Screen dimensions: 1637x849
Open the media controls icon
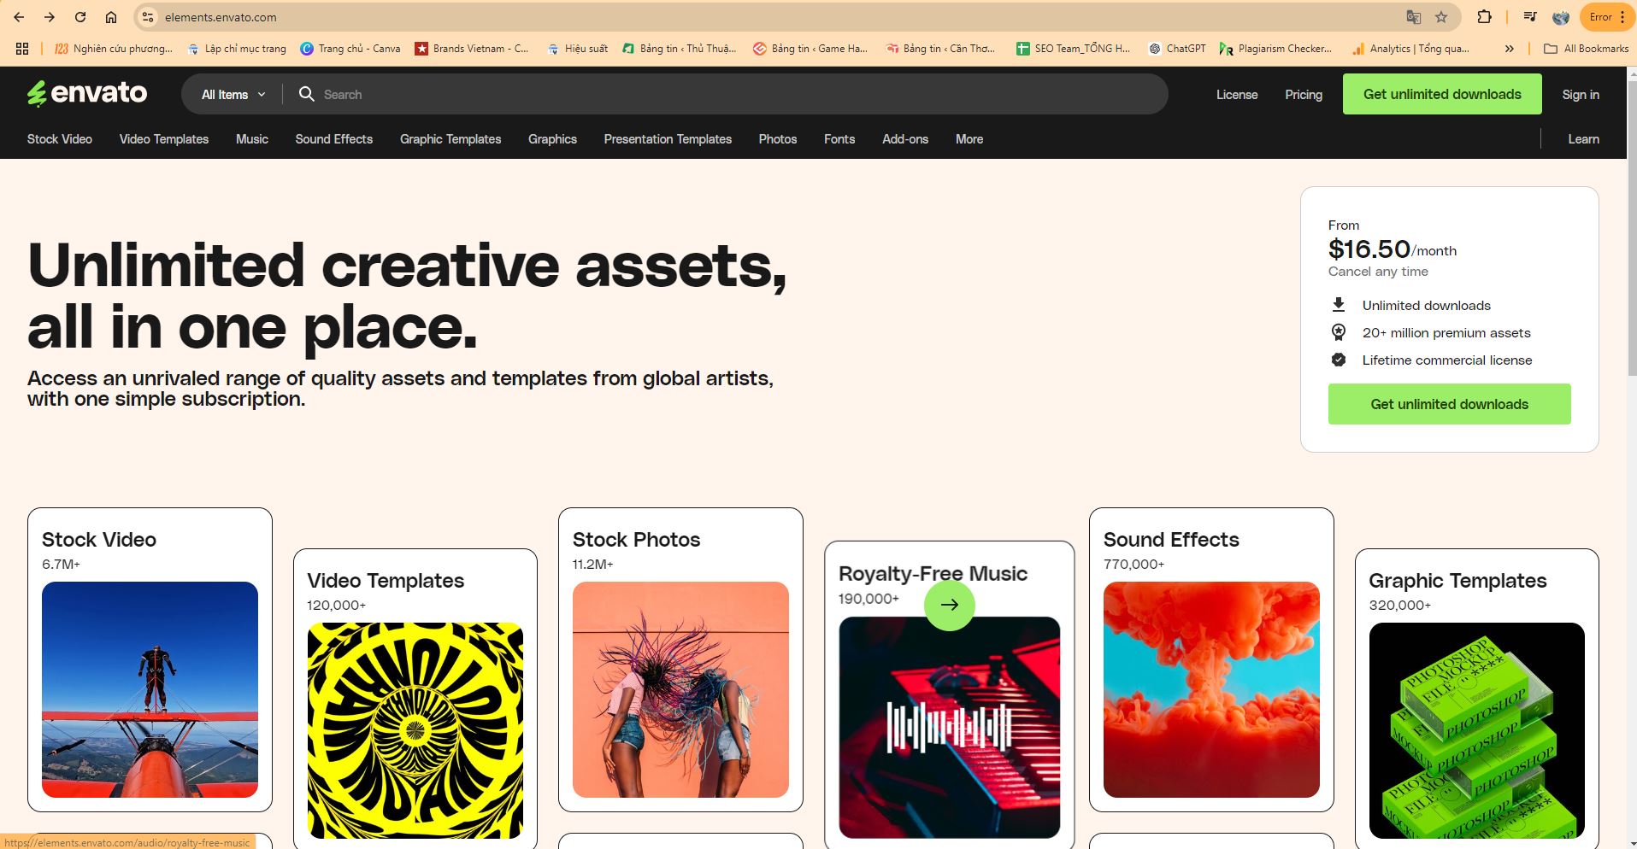coord(1530,17)
